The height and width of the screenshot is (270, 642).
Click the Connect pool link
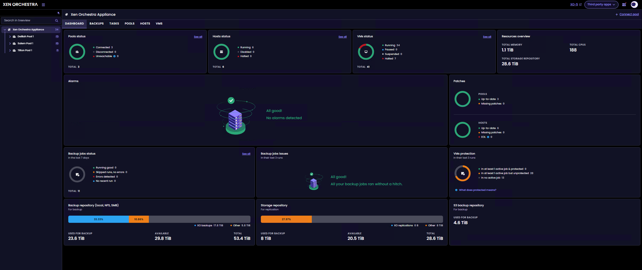coord(629,14)
